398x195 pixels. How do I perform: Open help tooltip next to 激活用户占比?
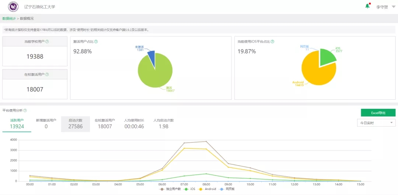[96, 42]
